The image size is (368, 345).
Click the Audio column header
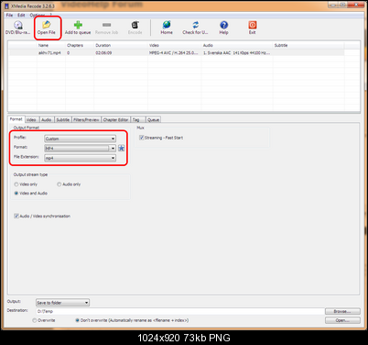click(237, 45)
